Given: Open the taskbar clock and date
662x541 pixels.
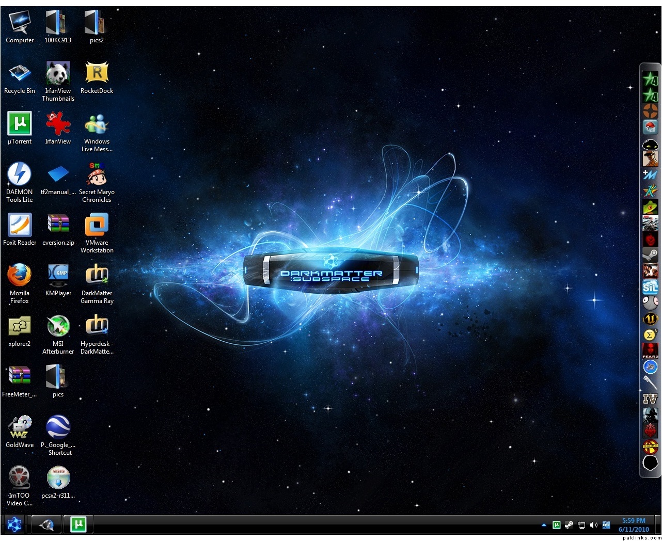Looking at the screenshot, I should pos(634,525).
